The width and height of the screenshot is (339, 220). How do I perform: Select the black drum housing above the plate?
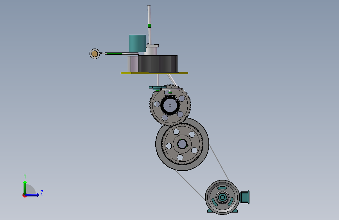158,64
